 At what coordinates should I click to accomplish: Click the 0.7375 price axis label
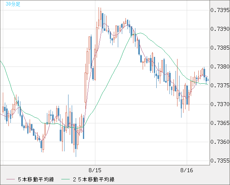pos(220,85)
